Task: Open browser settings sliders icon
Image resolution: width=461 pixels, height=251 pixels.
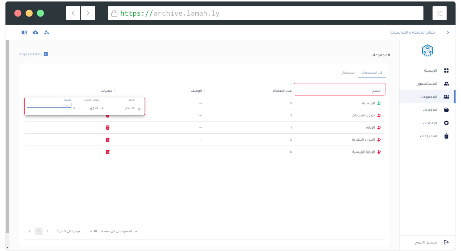Action: point(440,13)
